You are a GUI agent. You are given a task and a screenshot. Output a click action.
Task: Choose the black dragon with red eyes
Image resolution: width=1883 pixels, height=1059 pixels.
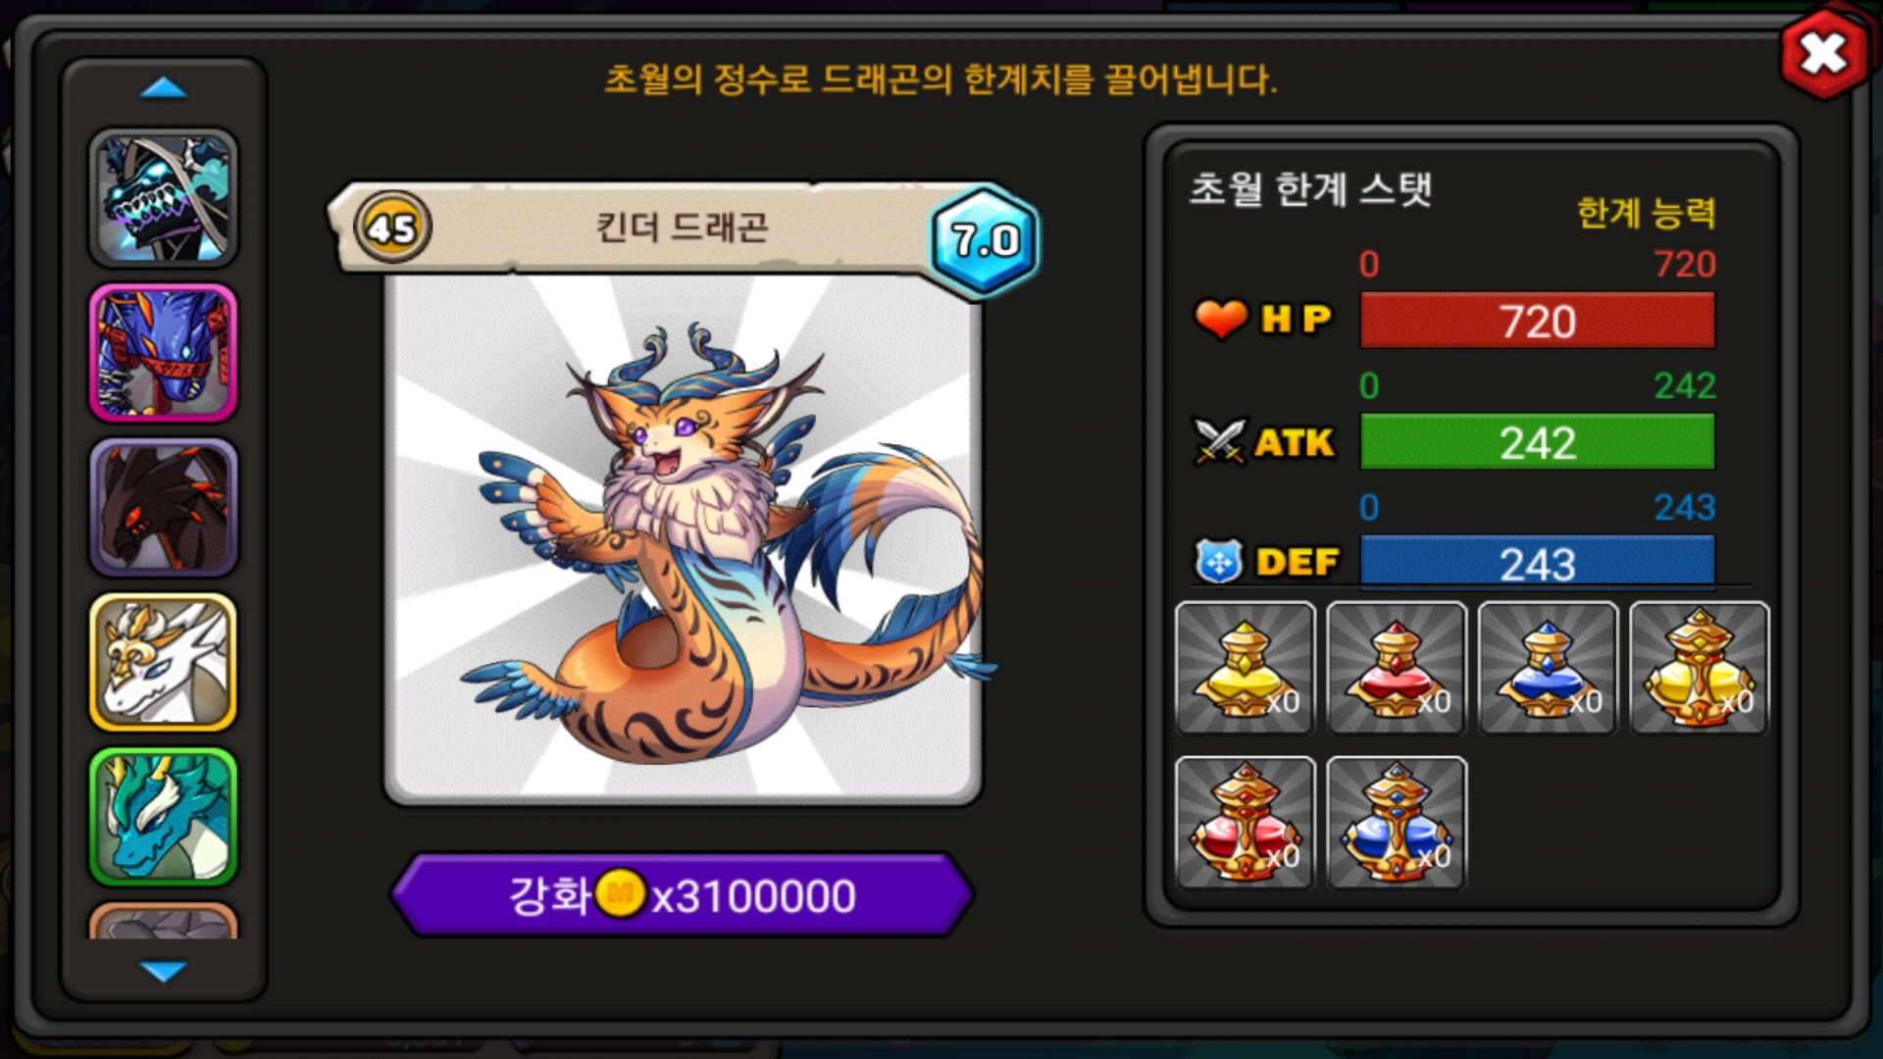tap(163, 507)
